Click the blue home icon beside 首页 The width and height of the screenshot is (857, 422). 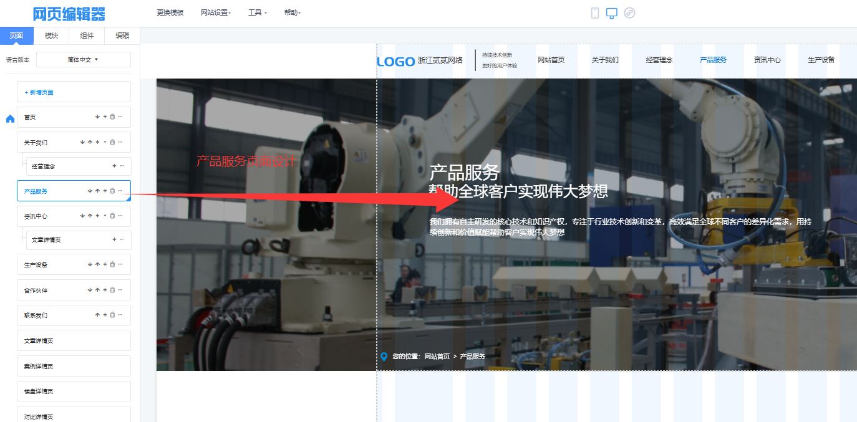[x=10, y=118]
